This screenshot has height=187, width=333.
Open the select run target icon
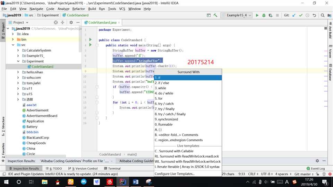[x=208, y=15]
